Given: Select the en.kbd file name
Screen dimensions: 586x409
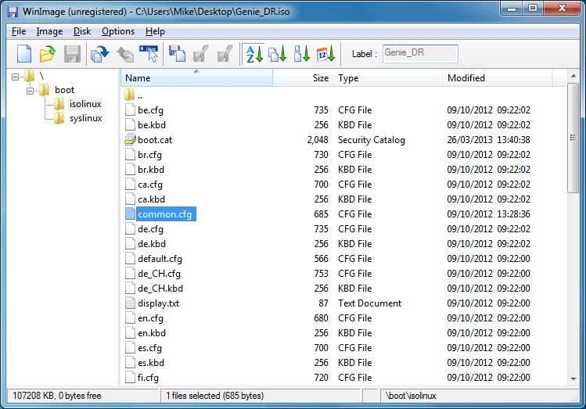Looking at the screenshot, I should click(152, 333).
